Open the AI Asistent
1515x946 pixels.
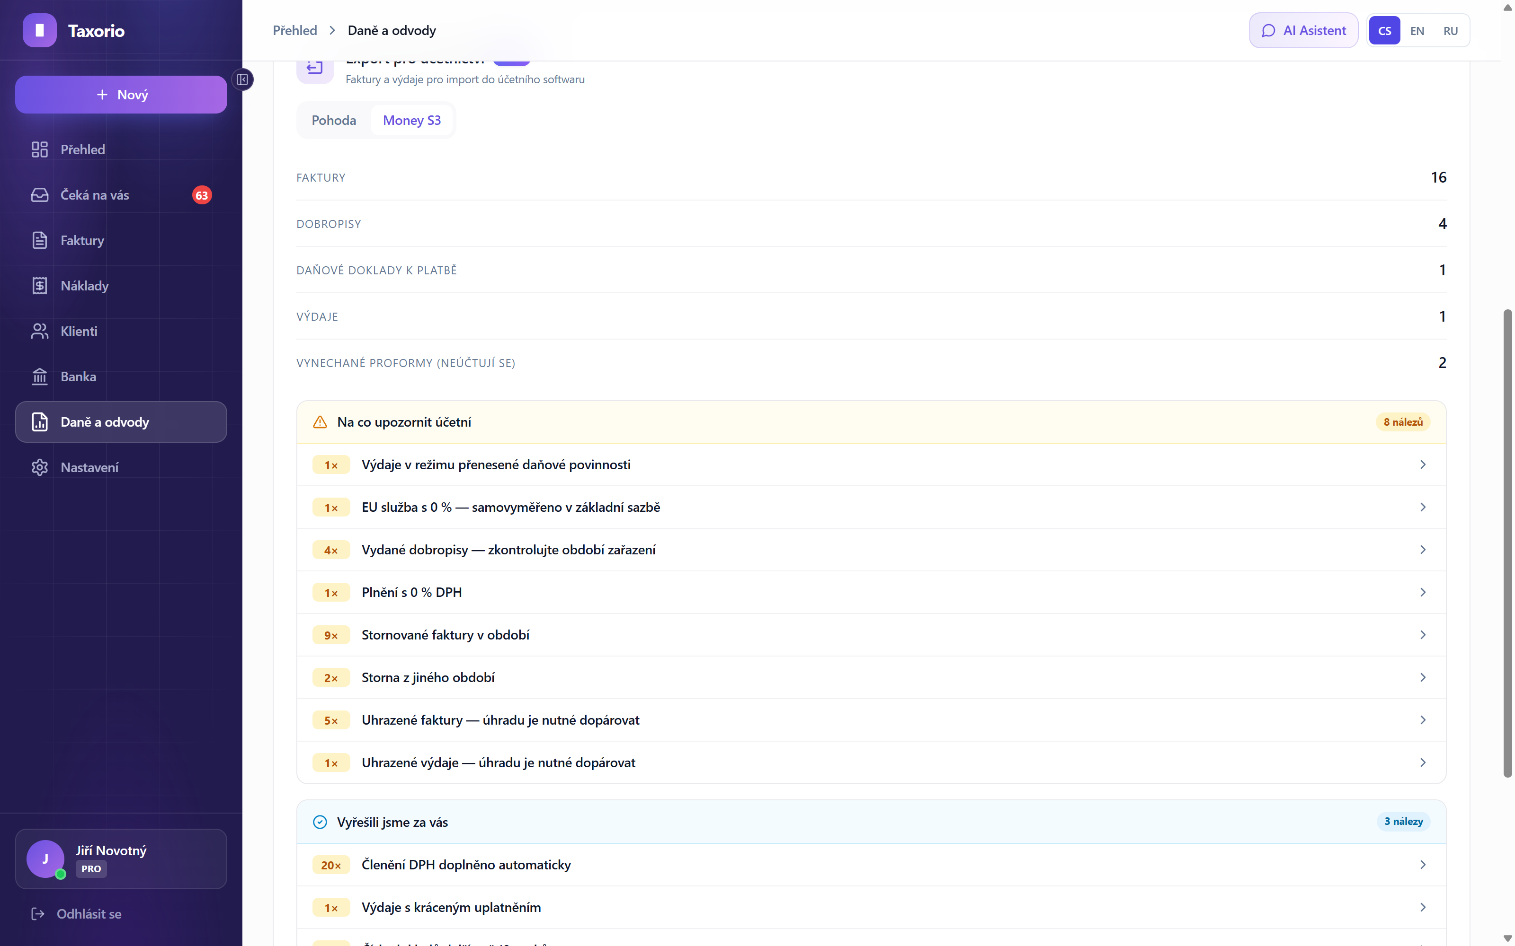(1303, 31)
